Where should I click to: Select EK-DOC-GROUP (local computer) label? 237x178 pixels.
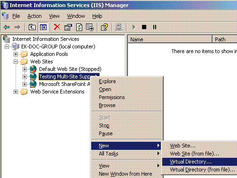click(58, 46)
